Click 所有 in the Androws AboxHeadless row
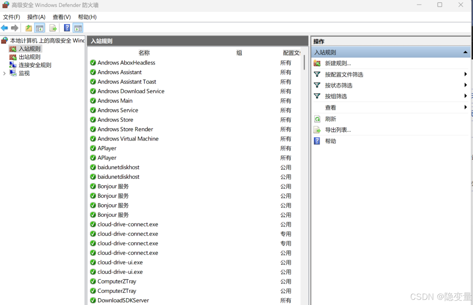 tap(286, 63)
